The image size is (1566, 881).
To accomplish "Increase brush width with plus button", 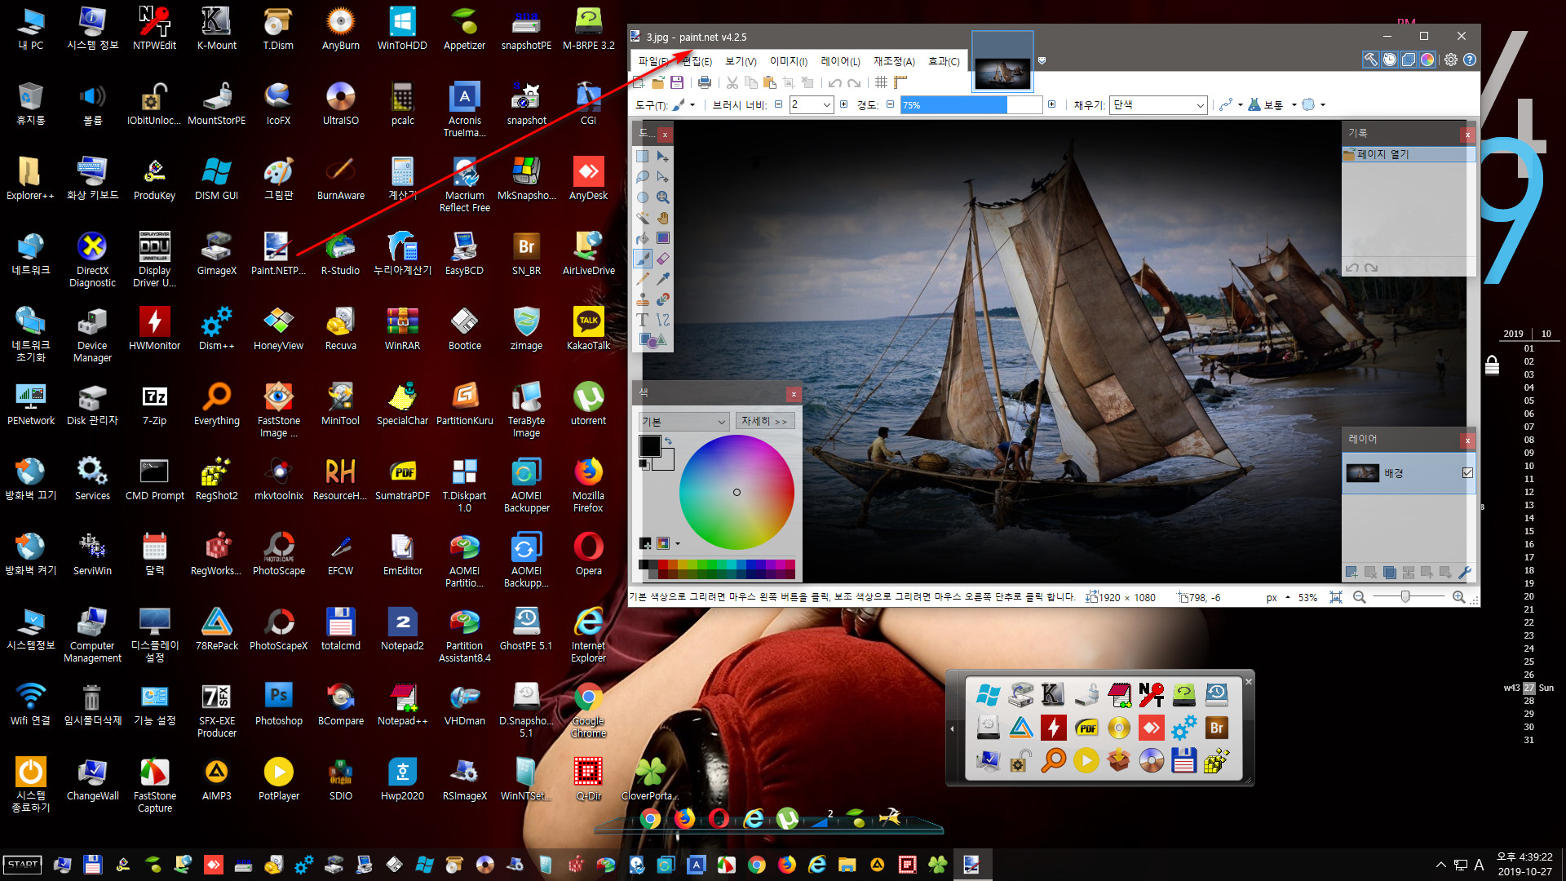I will pos(843,104).
